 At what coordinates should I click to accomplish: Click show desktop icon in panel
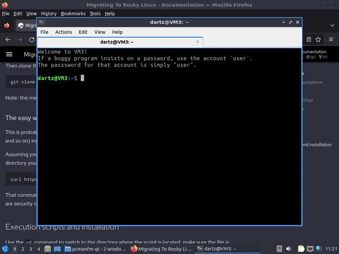click(57, 249)
